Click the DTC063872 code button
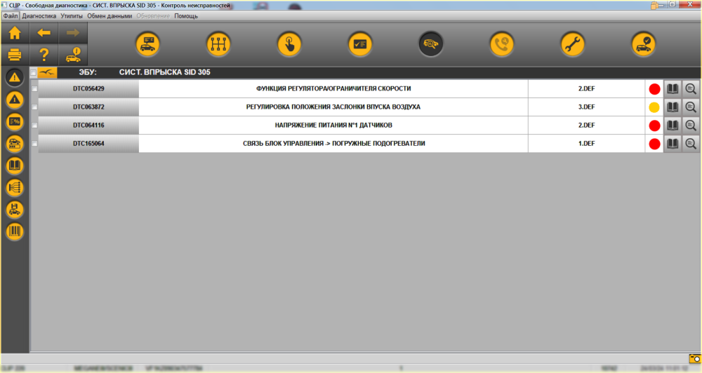The height and width of the screenshot is (373, 702). [88, 107]
